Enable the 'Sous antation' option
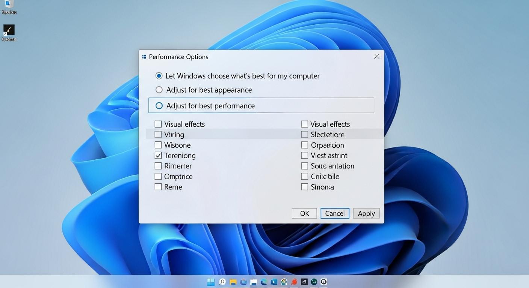Viewport: 529px width, 288px height. point(304,166)
